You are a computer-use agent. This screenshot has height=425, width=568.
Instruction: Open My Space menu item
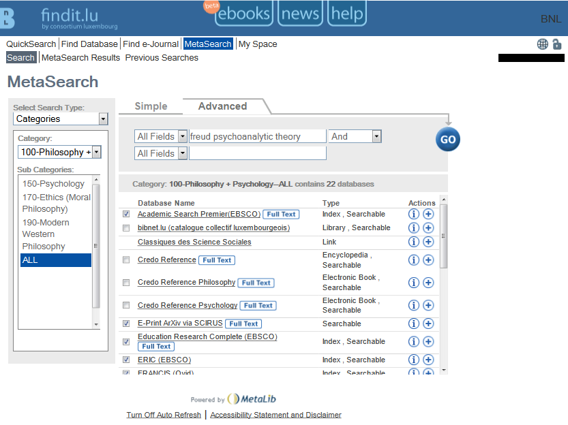point(258,44)
